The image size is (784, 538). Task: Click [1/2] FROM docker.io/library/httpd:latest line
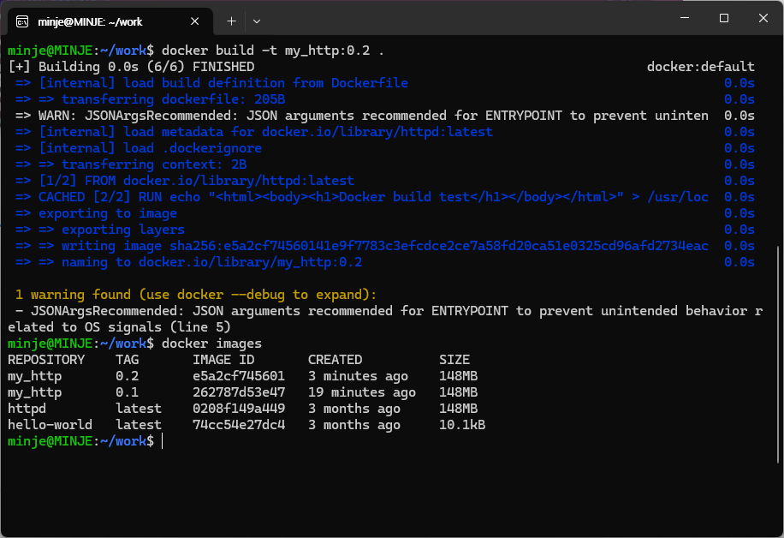[185, 181]
